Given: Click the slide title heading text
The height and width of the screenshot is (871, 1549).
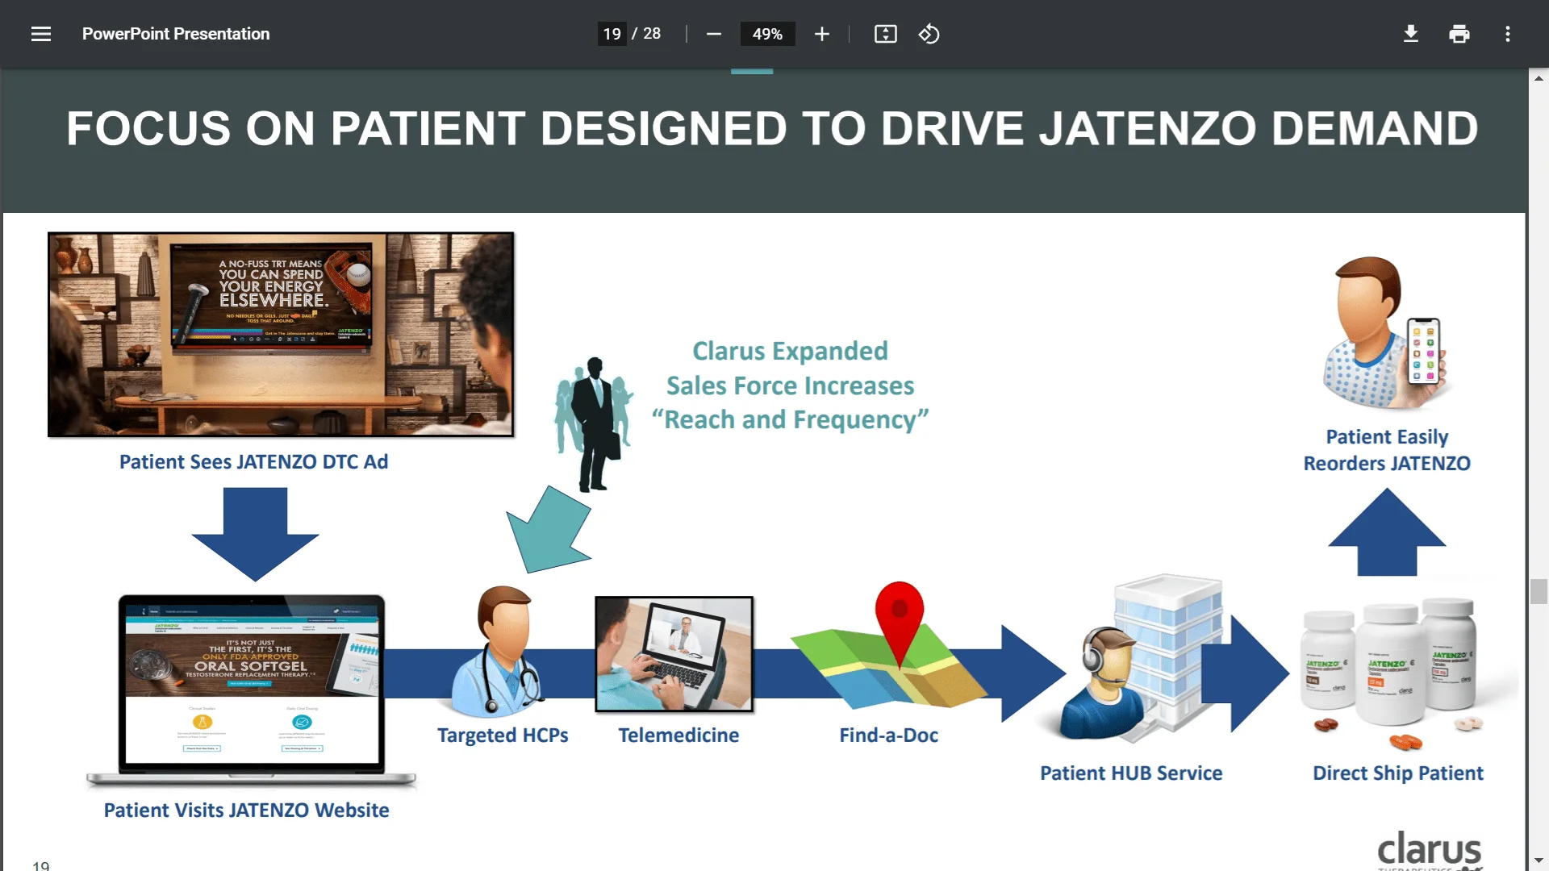Looking at the screenshot, I should coord(772,128).
